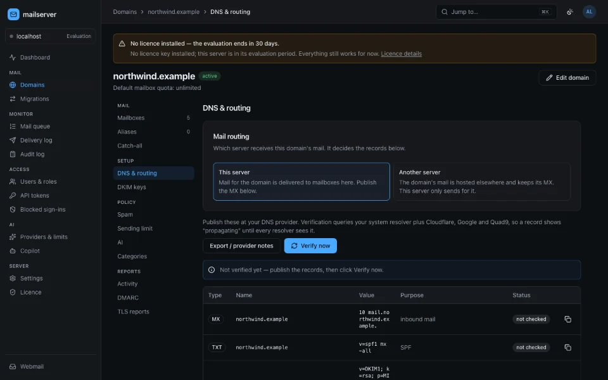Click the Blocked sign-ins shield icon

coord(13,210)
